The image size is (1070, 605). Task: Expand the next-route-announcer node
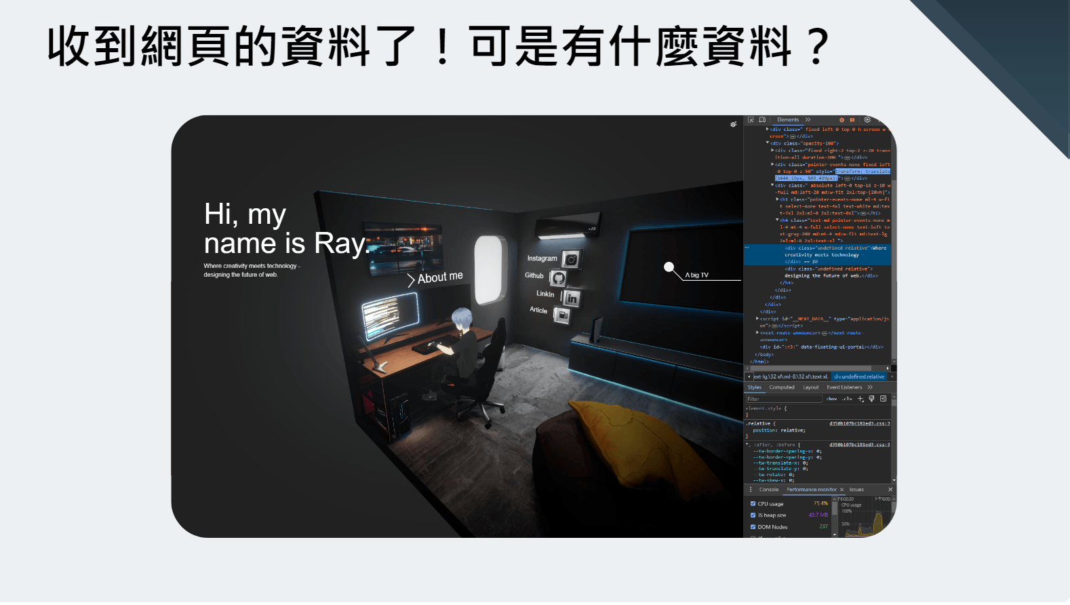[x=757, y=333]
